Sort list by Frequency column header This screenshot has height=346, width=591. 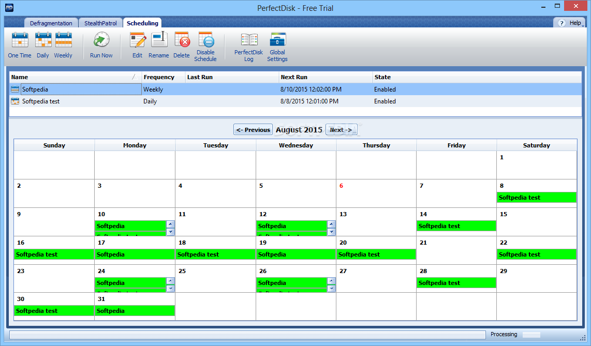pyautogui.click(x=163, y=77)
